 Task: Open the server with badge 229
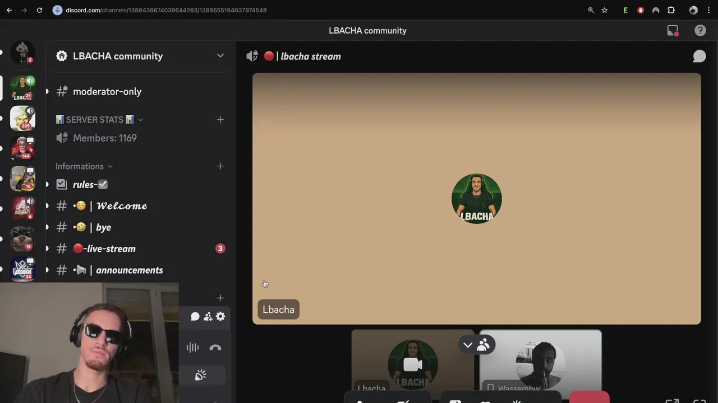point(22,118)
